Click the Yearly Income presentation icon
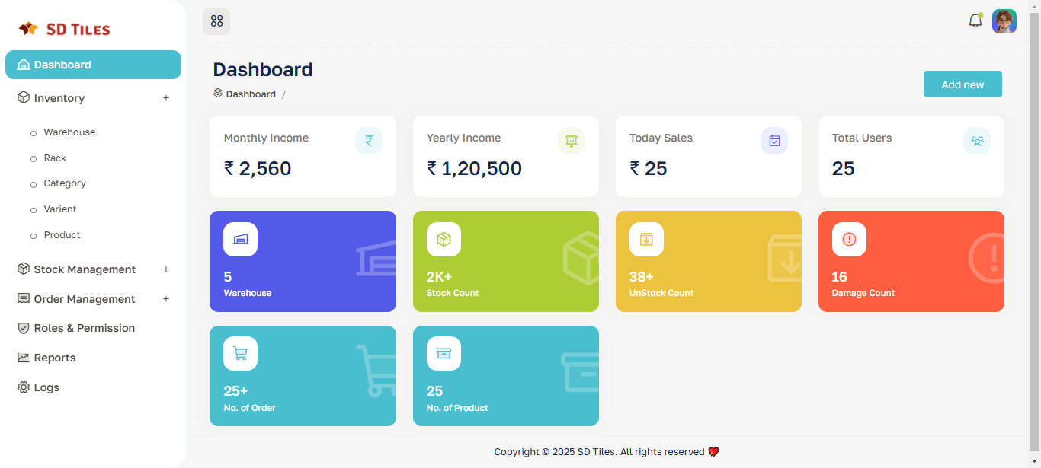Screen dimensions: 1041x468 click(572, 141)
